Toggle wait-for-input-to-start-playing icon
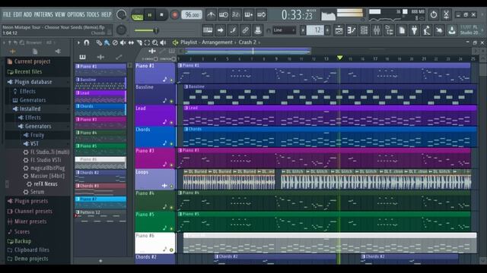The width and height of the screenshot is (487, 273). tap(223, 14)
